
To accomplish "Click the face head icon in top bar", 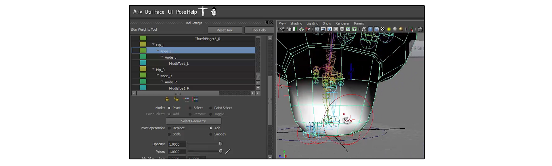I will [x=214, y=11].
